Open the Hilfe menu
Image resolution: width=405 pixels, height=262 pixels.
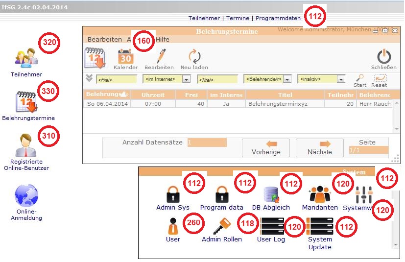tap(162, 40)
